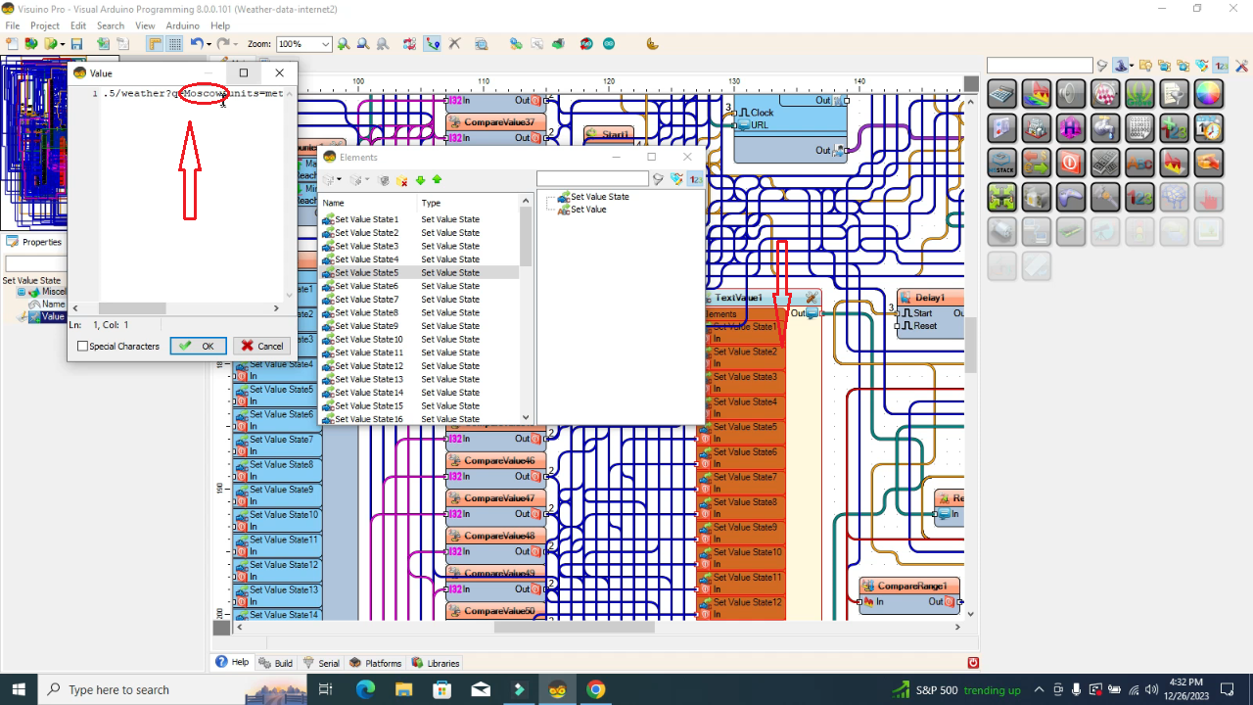Open the Open-project dropdown arrow
Viewport: 1253px width, 705px height.
tap(63, 44)
